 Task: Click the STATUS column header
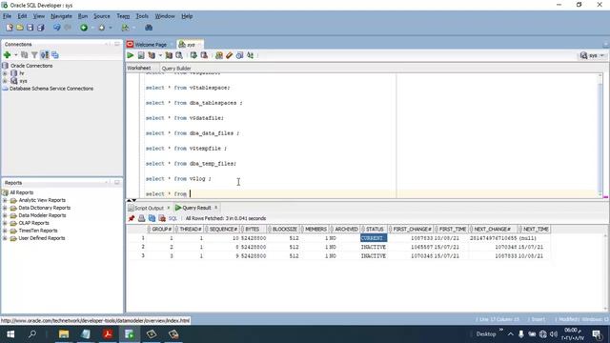tap(375, 230)
